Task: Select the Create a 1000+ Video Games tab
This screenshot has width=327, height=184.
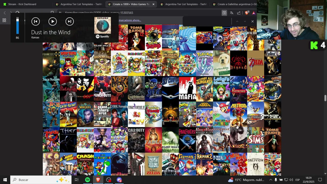Action: tap(131, 4)
